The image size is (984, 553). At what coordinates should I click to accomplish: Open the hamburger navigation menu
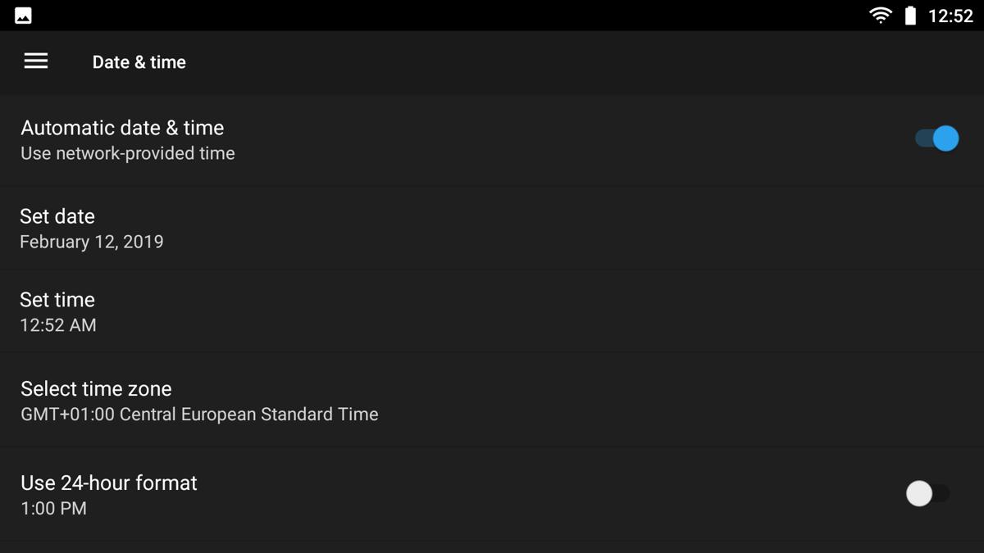(x=36, y=61)
